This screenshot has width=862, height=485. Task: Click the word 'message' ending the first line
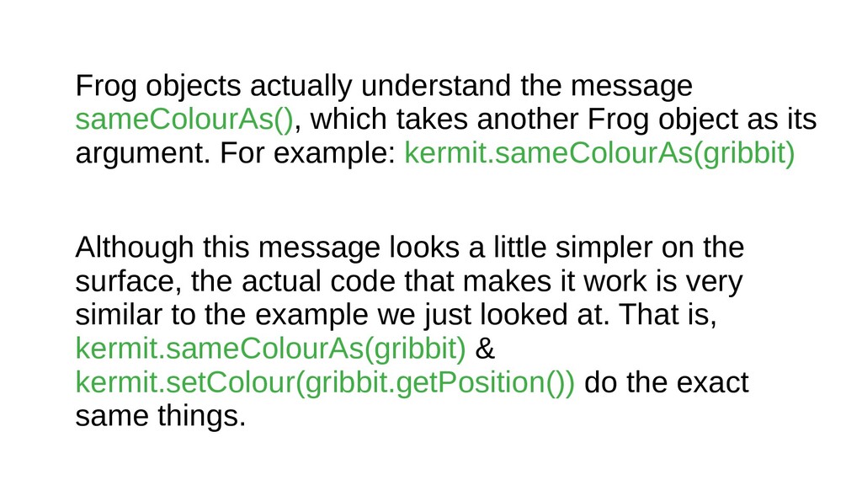631,88
